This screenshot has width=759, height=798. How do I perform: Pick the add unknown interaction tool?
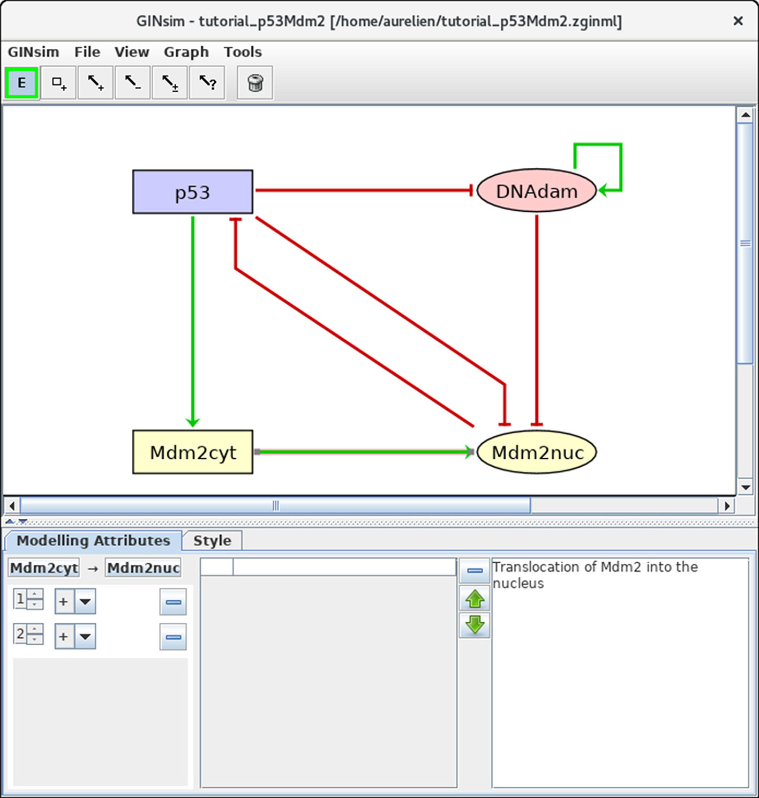pyautogui.click(x=207, y=83)
